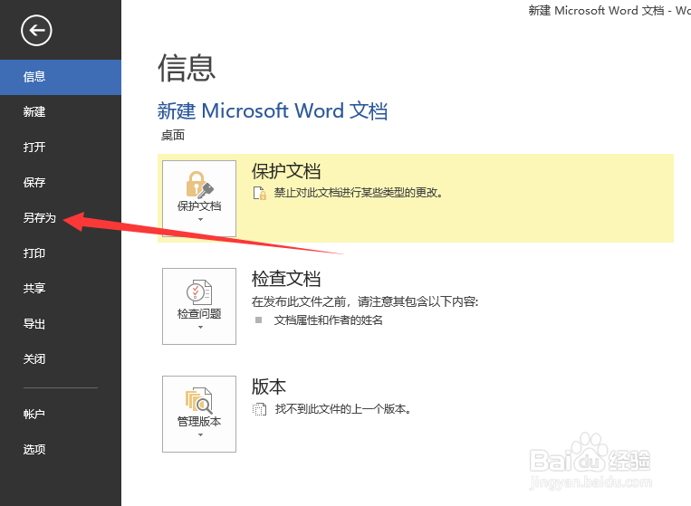Choose 另存为 in the sidebar
This screenshot has width=691, height=506.
coord(61,218)
